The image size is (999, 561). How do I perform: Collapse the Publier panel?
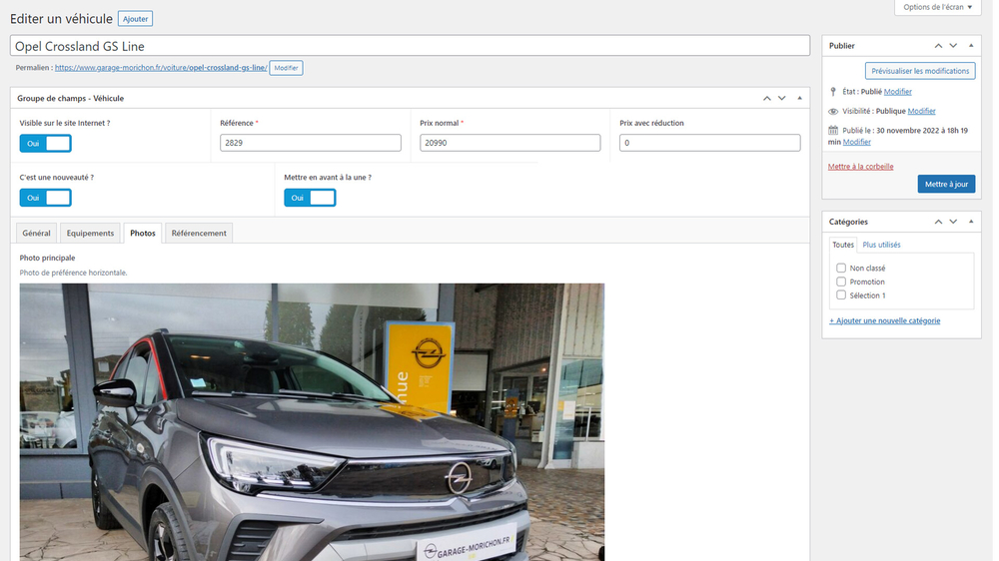pos(970,46)
